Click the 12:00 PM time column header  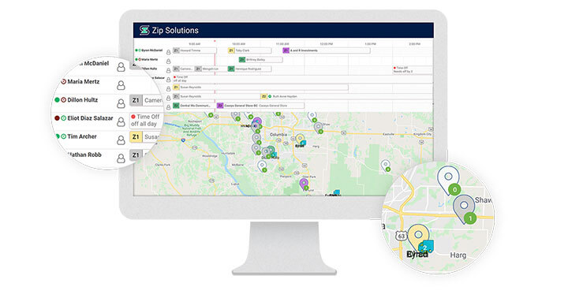327,44
